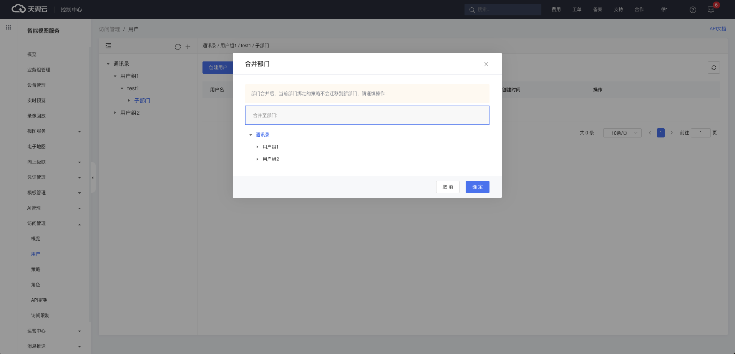Toggle the tree collapse indent icon
The height and width of the screenshot is (354, 735).
click(x=108, y=46)
